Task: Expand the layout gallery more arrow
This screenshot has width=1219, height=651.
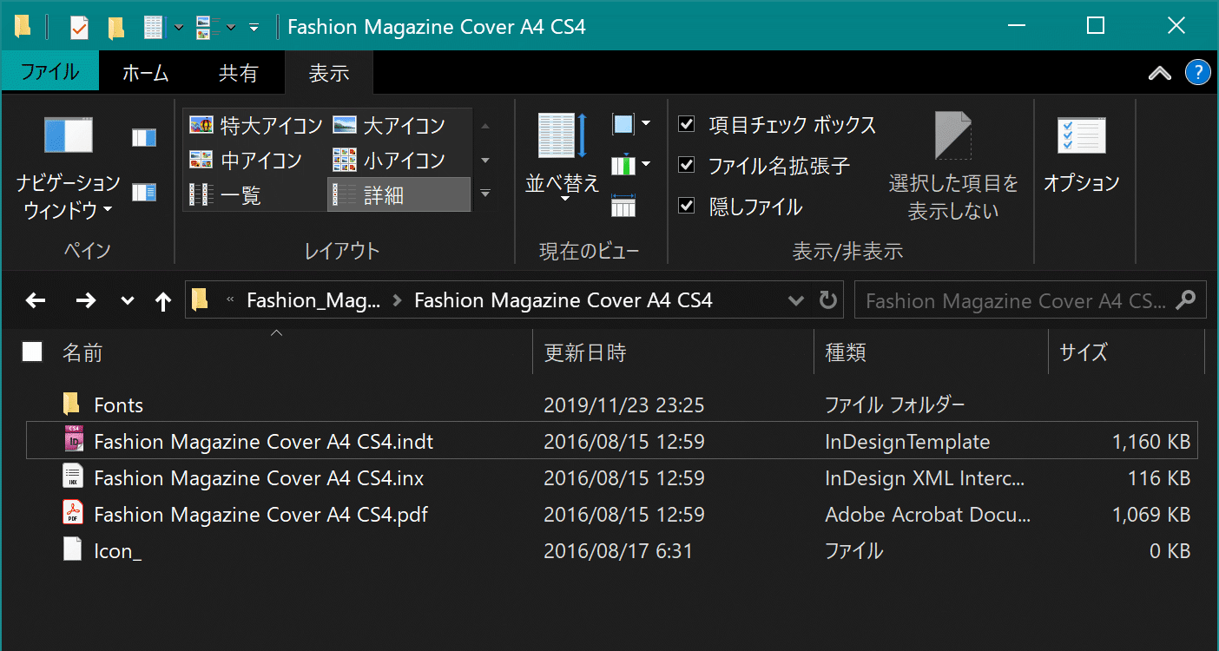Action: 485,194
